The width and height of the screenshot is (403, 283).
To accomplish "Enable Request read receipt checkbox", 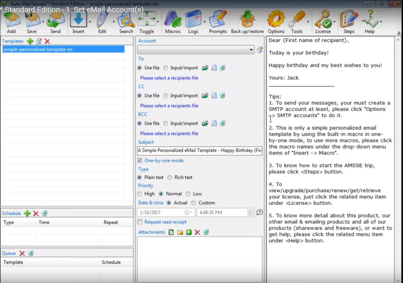I will coord(139,222).
